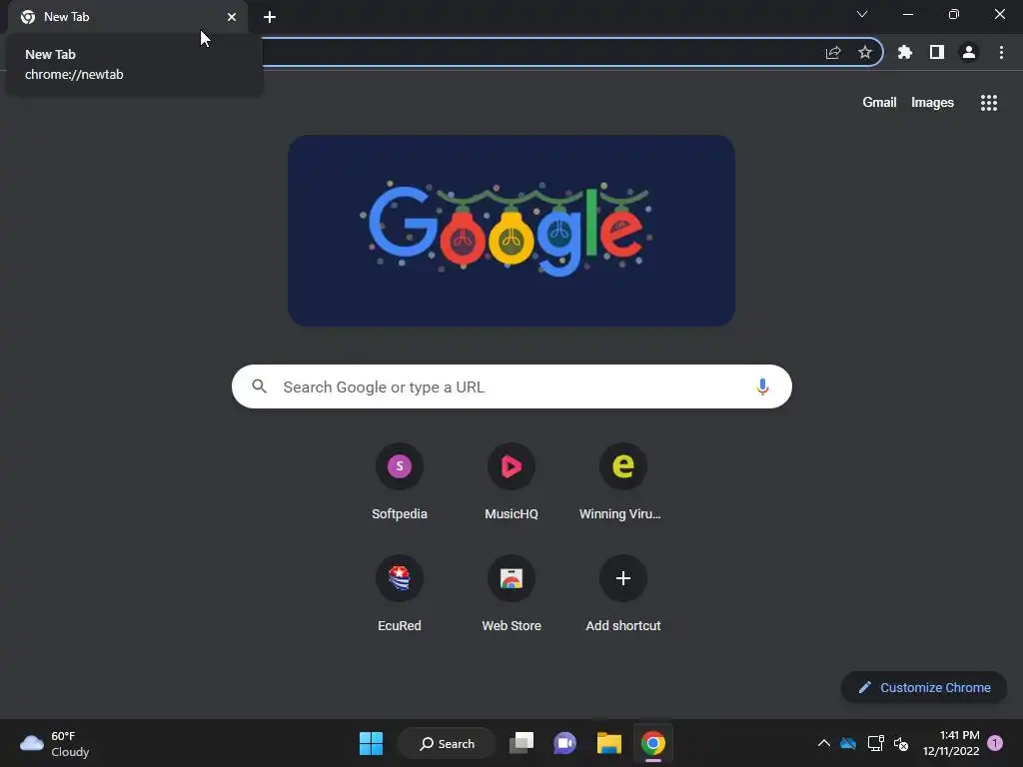
Task: Click Customize Chrome button
Action: (924, 687)
